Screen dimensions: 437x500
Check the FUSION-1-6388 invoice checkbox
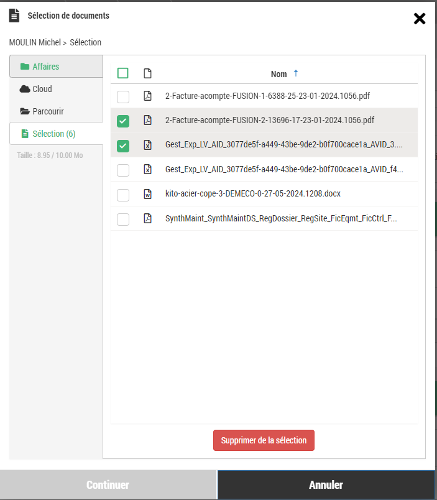point(123,96)
